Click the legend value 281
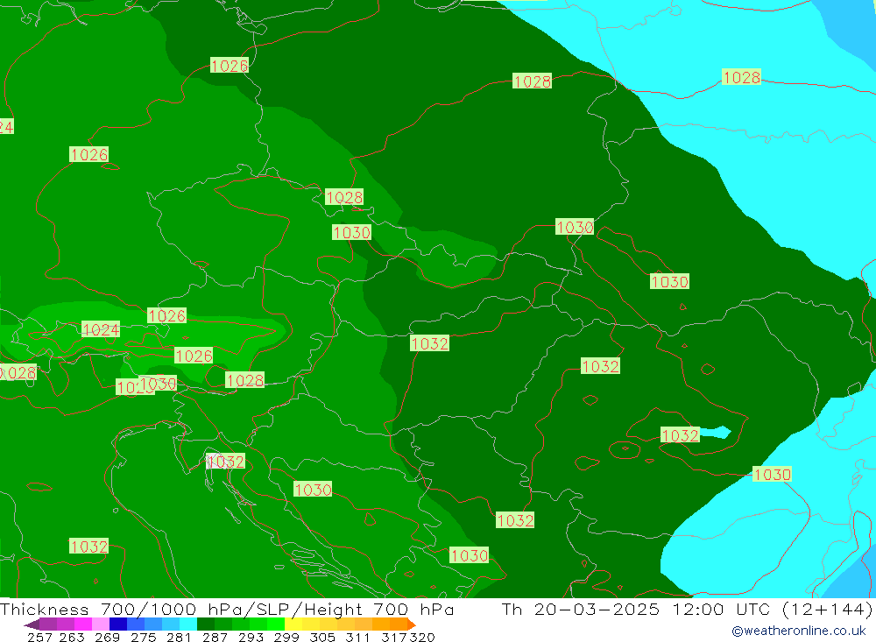Viewport: 876px width, 642px height. 178,637
